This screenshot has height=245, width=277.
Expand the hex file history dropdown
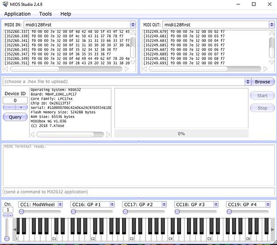coord(247,82)
